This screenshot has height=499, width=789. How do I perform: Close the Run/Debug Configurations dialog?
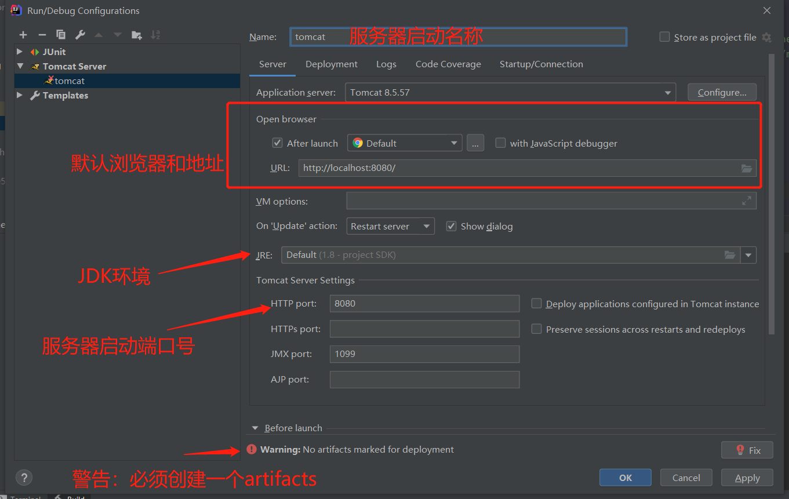click(767, 10)
